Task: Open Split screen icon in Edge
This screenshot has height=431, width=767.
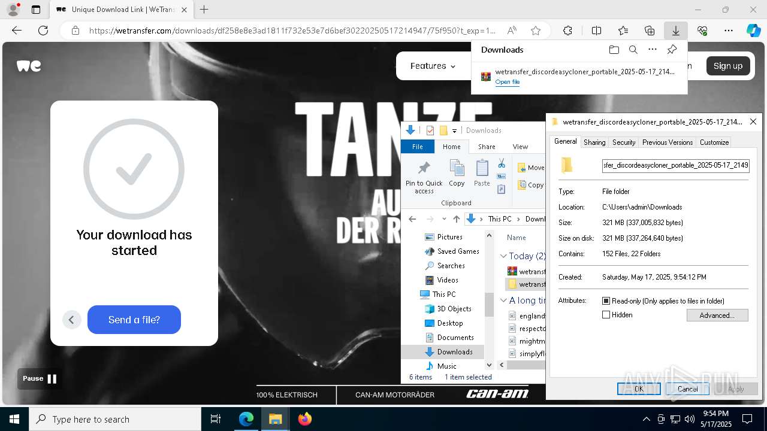Action: 596,31
